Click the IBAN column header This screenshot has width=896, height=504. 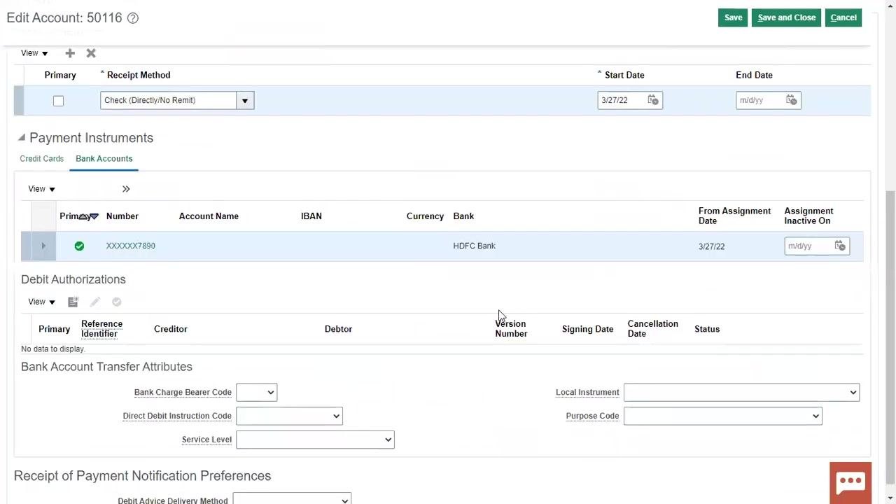311,216
